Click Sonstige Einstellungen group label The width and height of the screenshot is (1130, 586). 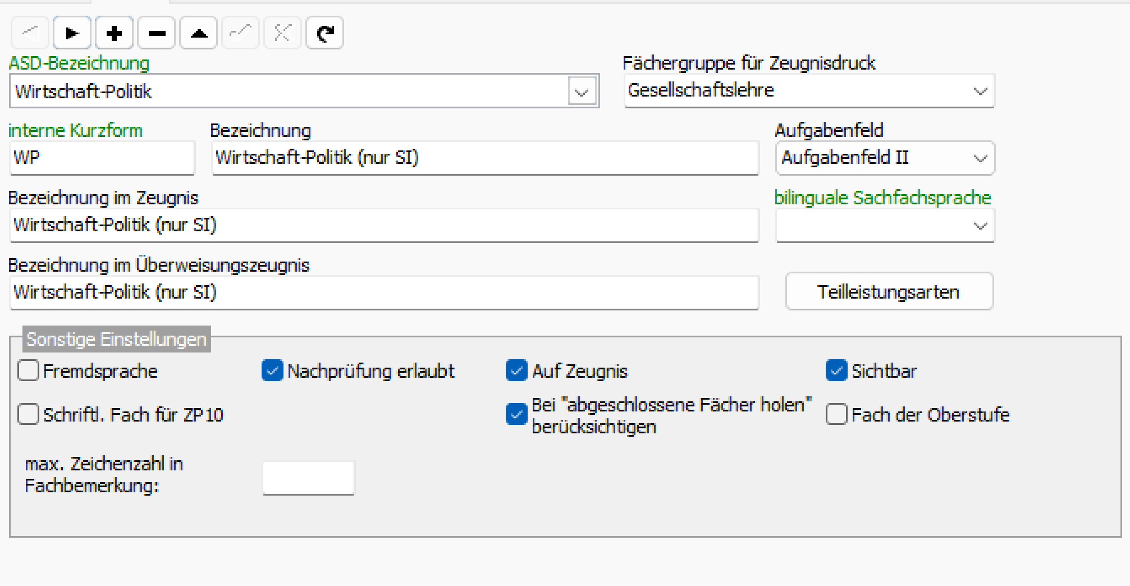point(117,339)
